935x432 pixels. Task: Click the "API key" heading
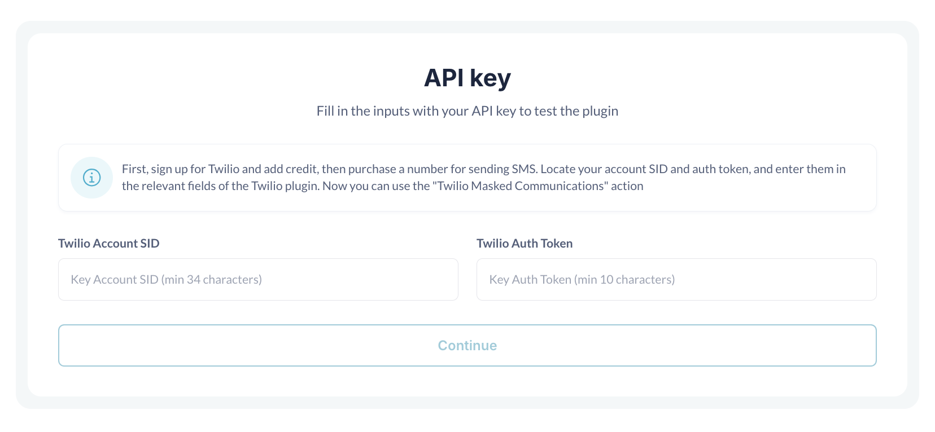coord(467,78)
